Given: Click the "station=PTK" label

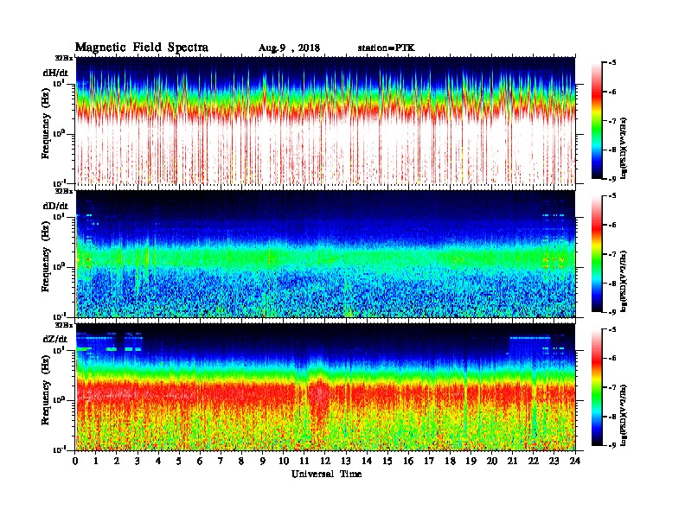Looking at the screenshot, I should click(387, 48).
